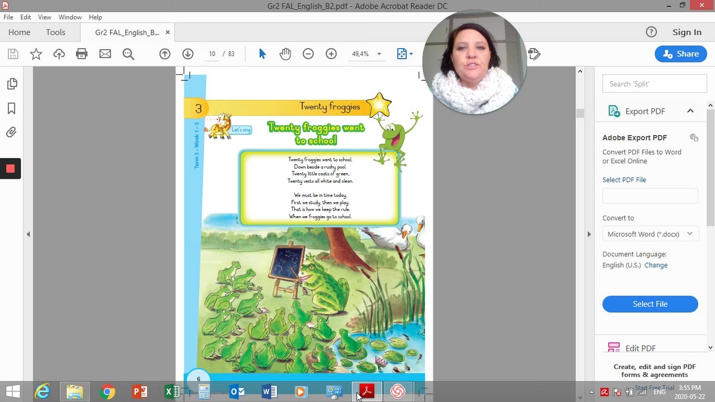This screenshot has width=715, height=402.
Task: Open File Explorer from taskbar
Action: (x=75, y=392)
